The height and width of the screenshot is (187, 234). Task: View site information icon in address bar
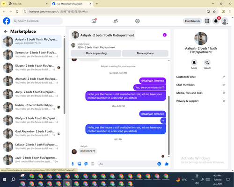(x=25, y=11)
